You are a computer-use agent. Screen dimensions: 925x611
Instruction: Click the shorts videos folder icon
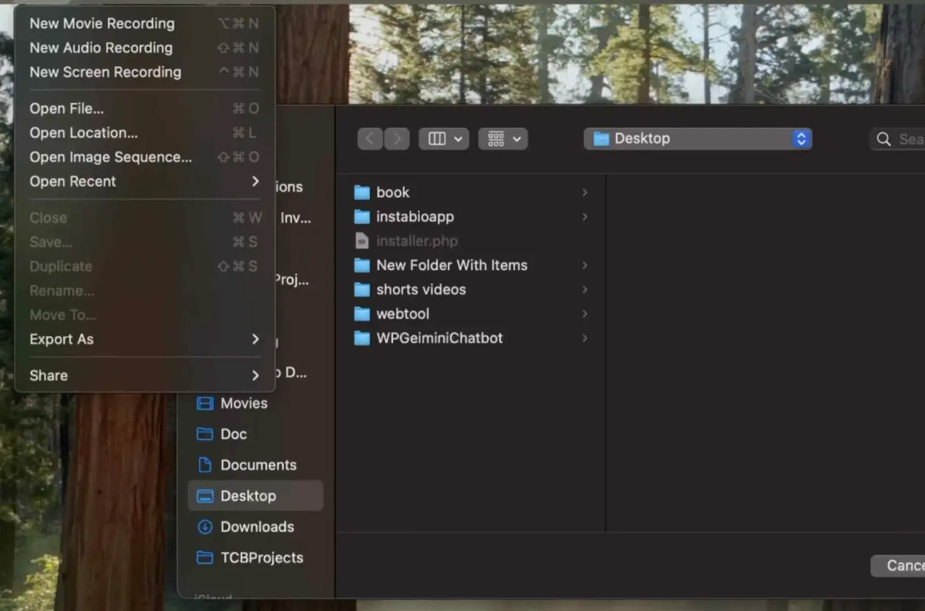(x=362, y=290)
